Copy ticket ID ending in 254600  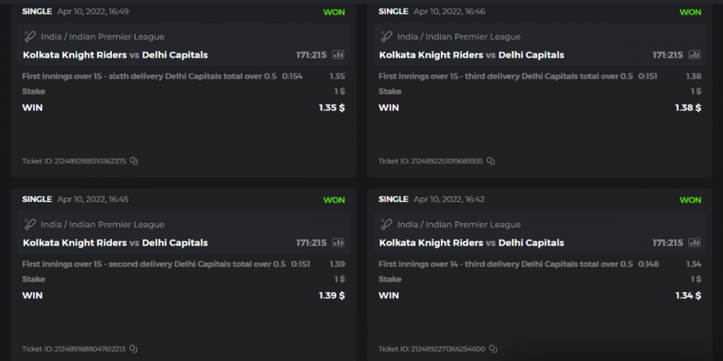tap(493, 349)
